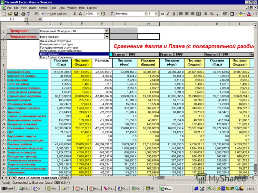
Task: Go to last sheet tab using navigation arrow
Action: click(14, 178)
